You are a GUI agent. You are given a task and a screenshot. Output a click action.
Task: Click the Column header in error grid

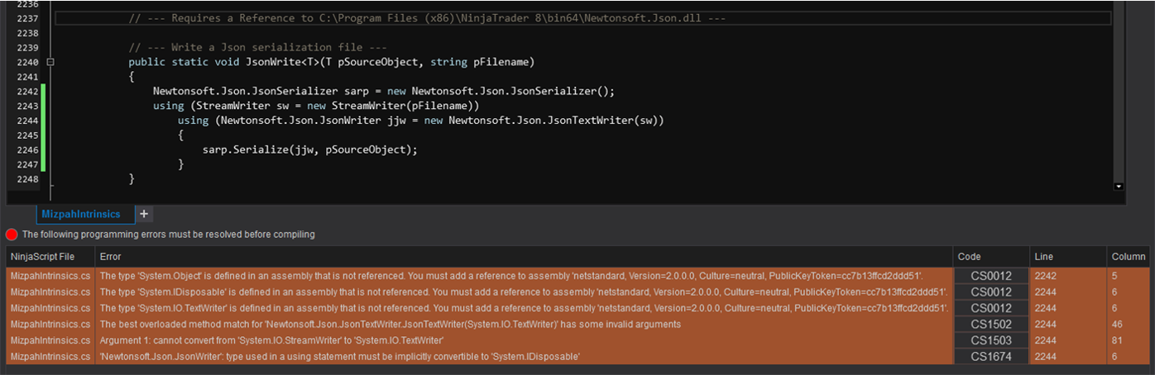tap(1129, 257)
